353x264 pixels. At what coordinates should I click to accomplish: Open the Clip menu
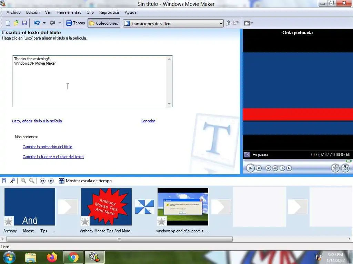click(x=90, y=12)
